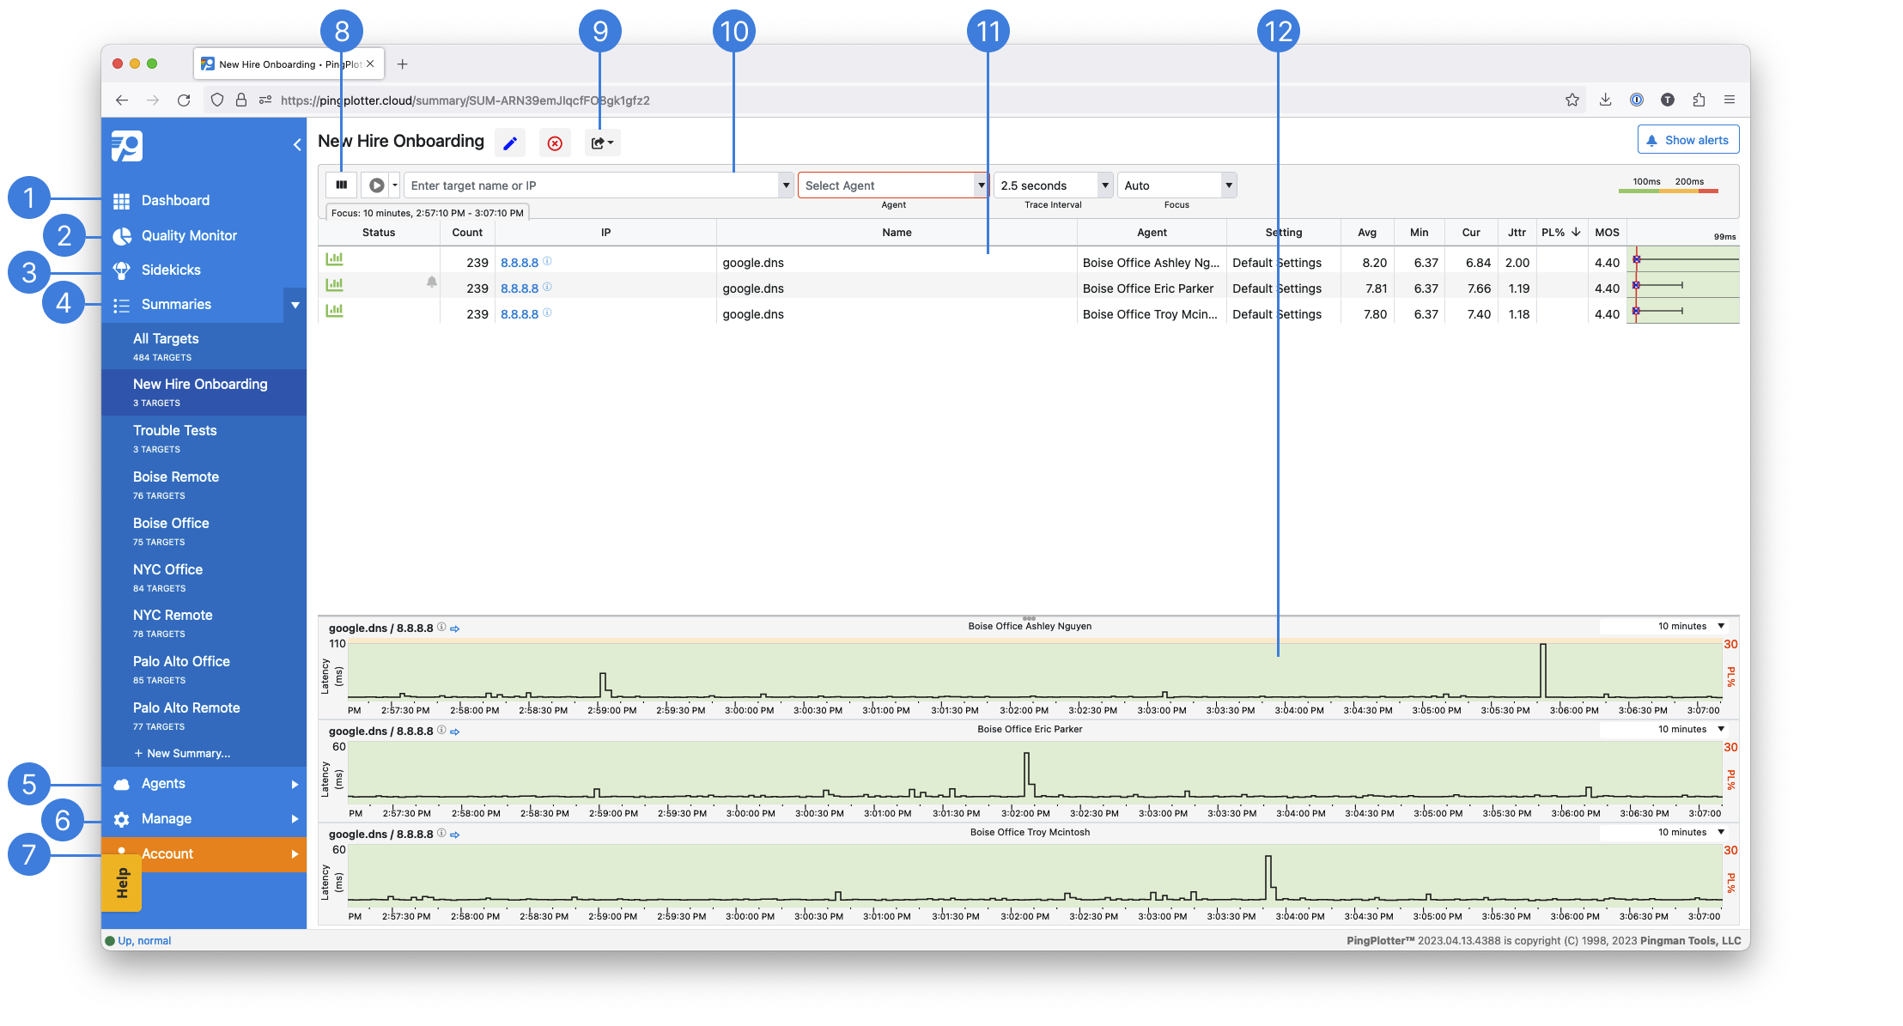Image resolution: width=1903 pixels, height=1026 pixels.
Task: Click the red stop tracing icon
Action: pos(556,143)
